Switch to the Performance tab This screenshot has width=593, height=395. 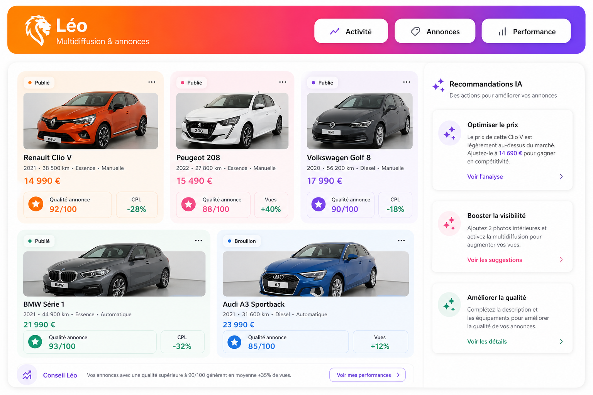tap(526, 31)
